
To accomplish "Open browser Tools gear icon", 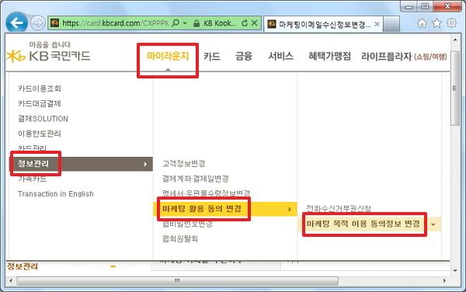I will click(x=451, y=23).
